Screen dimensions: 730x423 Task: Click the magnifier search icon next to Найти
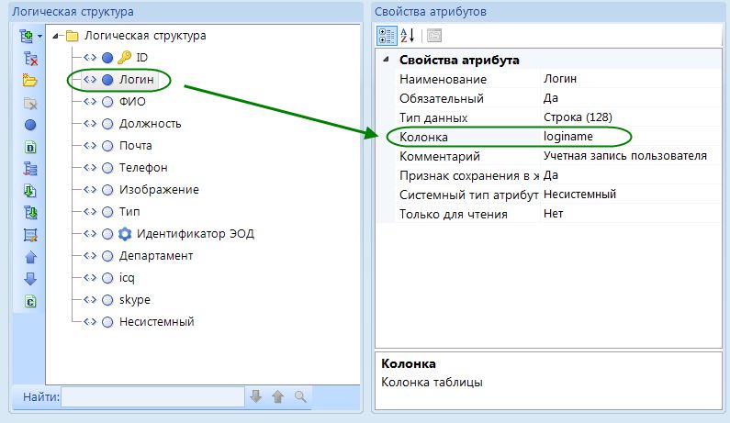pos(299,396)
